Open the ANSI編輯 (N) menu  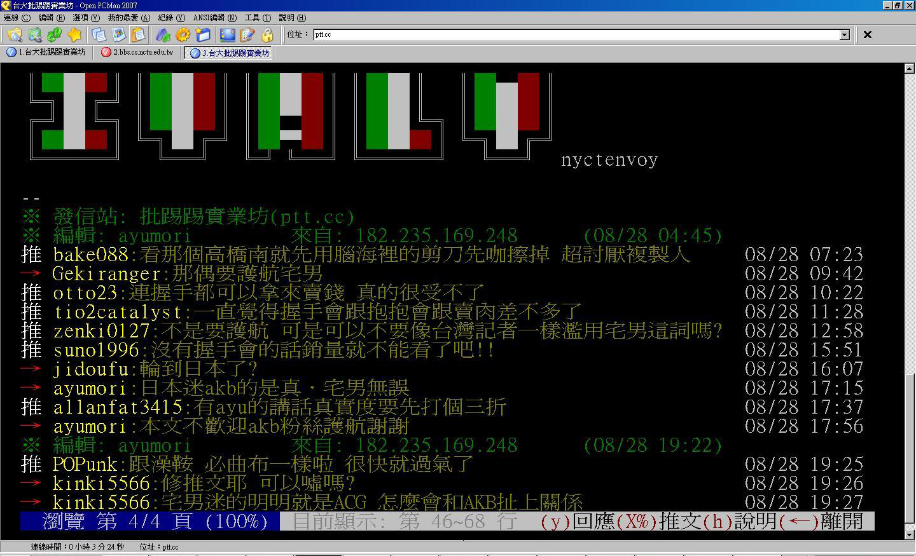215,18
